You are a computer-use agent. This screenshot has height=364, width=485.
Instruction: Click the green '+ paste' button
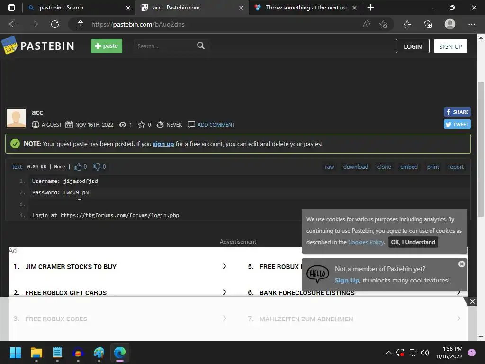click(107, 46)
